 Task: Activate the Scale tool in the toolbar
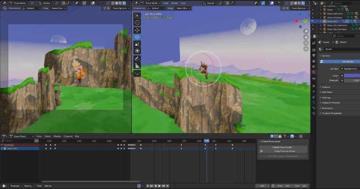coord(137,44)
